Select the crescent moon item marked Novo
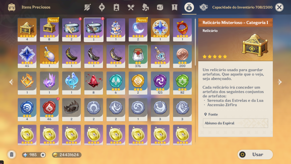 pos(138,30)
